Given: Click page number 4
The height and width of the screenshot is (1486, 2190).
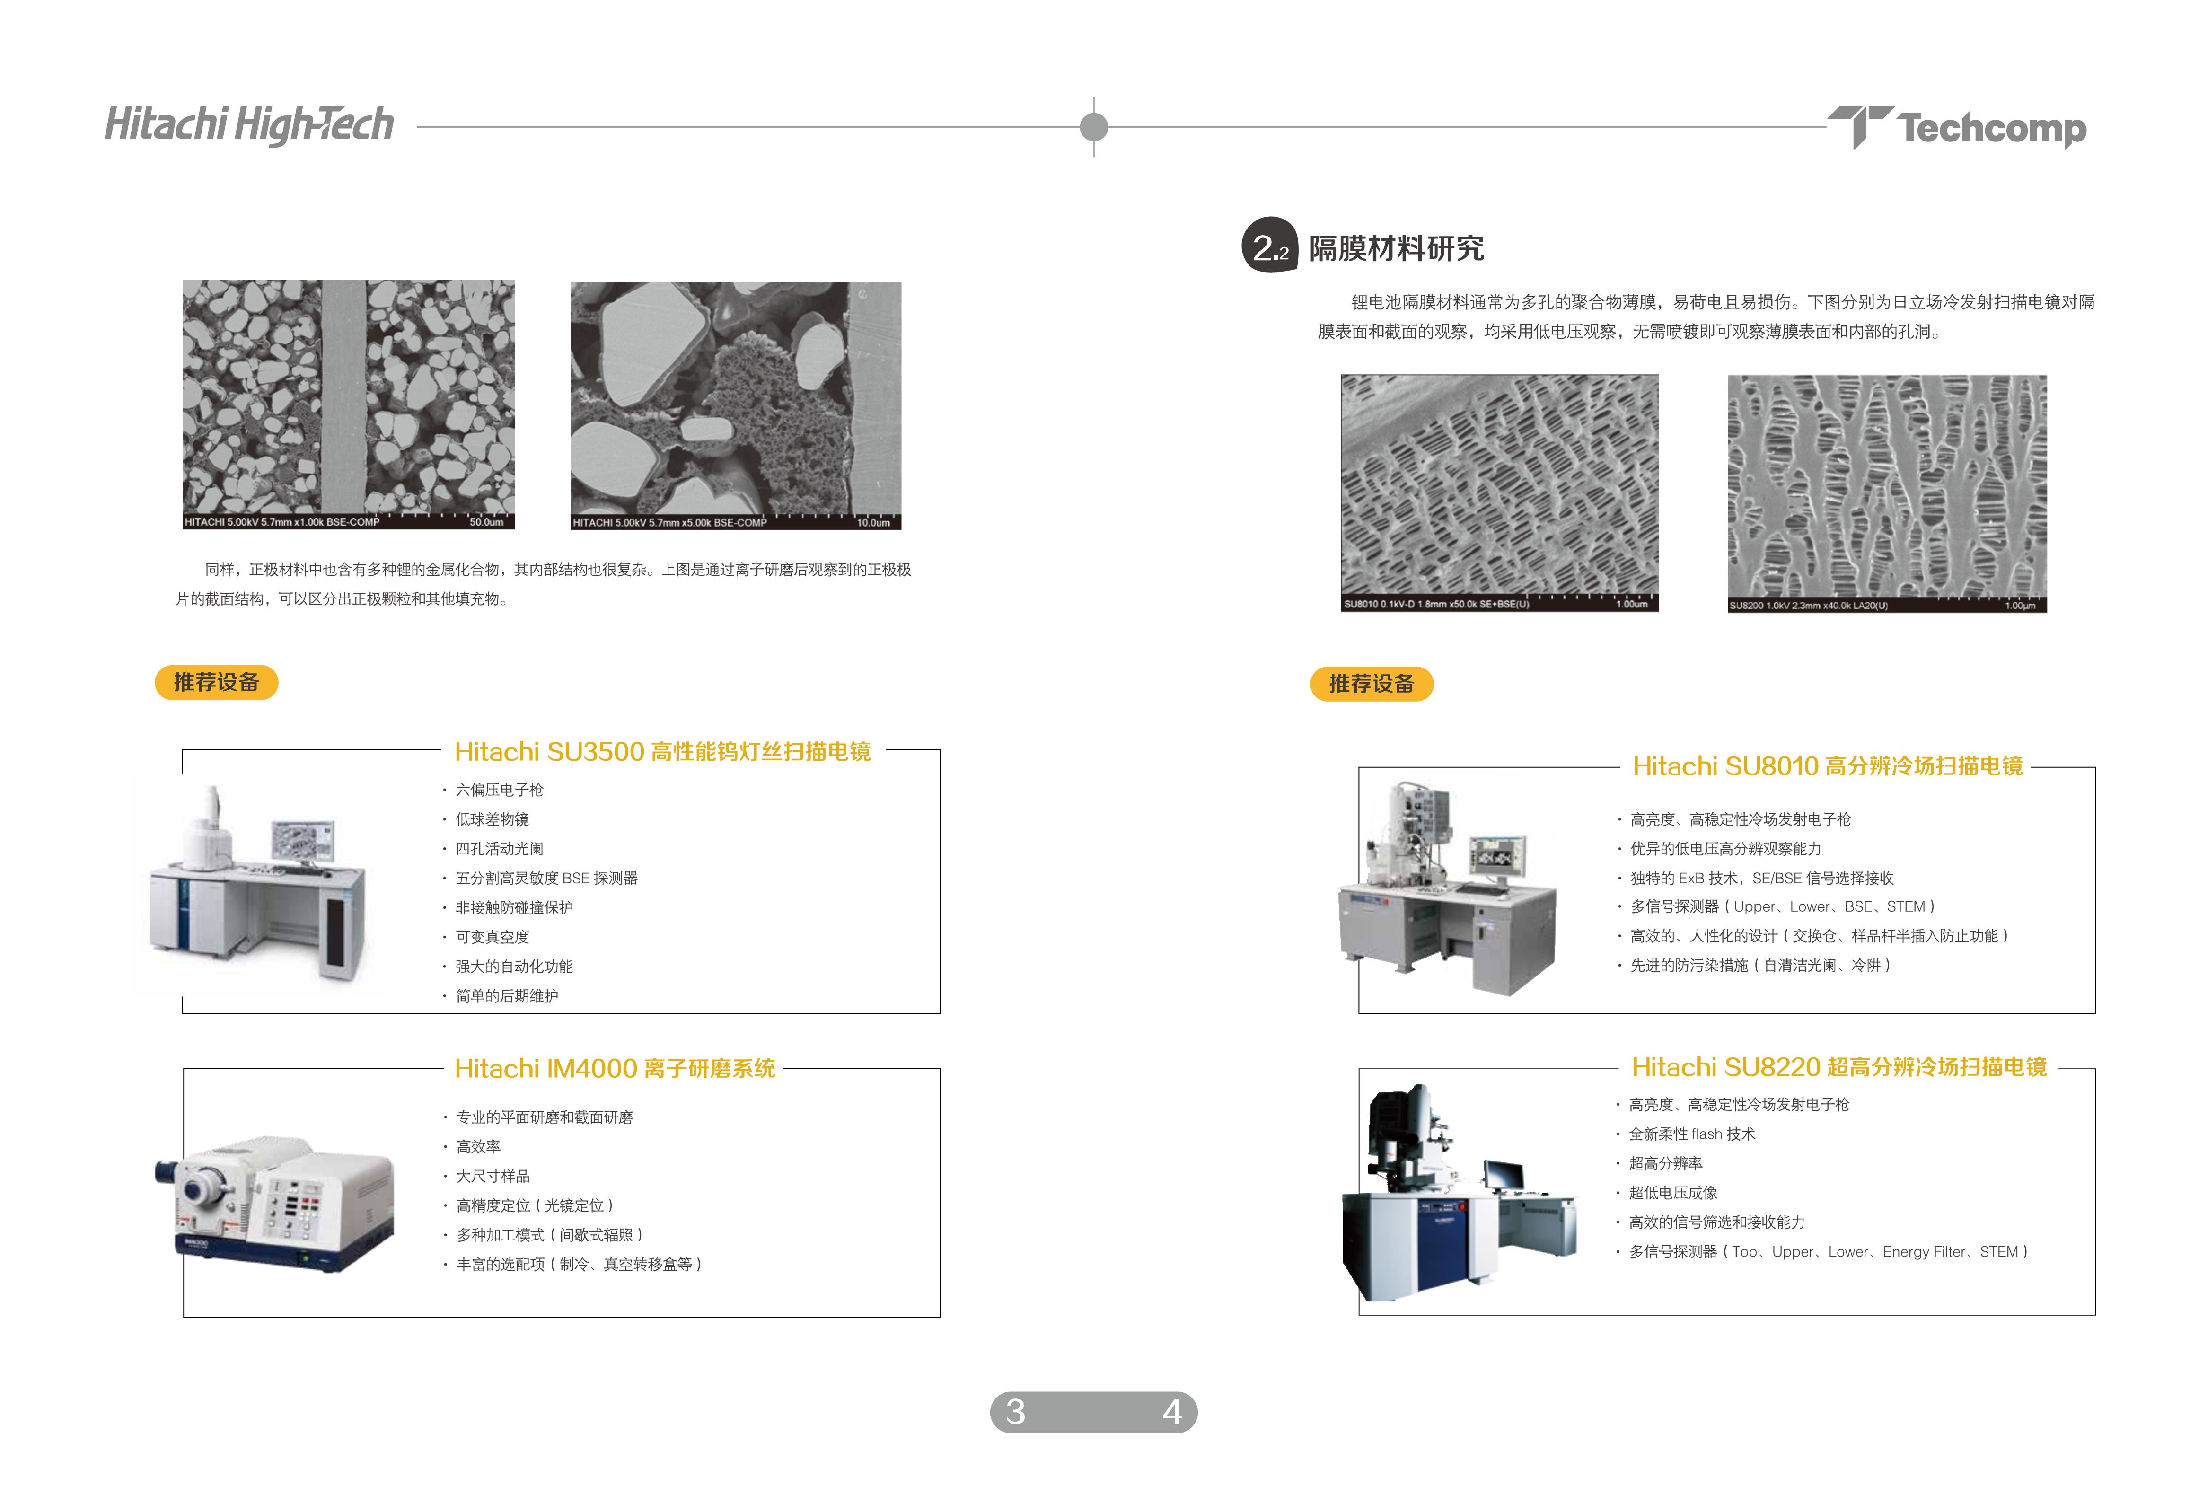Looking at the screenshot, I should tap(1171, 1412).
